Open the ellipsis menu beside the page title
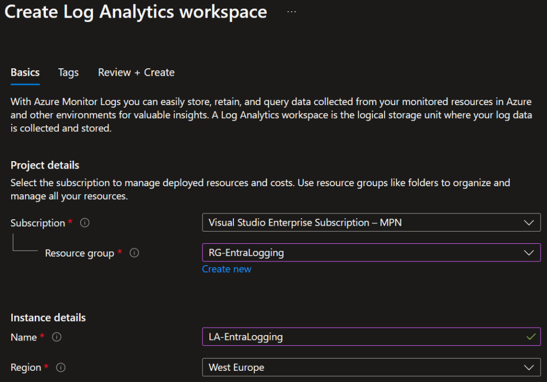Screen dimensions: 547x382 [x=291, y=11]
